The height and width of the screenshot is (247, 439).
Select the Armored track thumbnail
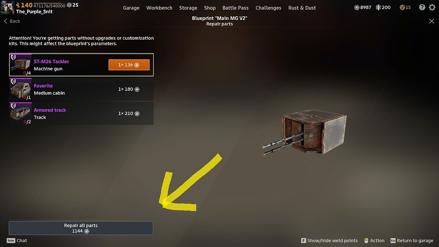[x=21, y=113]
